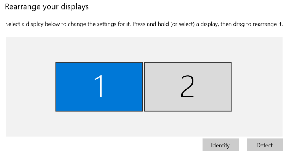Detect additional connected displays
Image resolution: width=287 pixels, height=153 pixels.
265,145
